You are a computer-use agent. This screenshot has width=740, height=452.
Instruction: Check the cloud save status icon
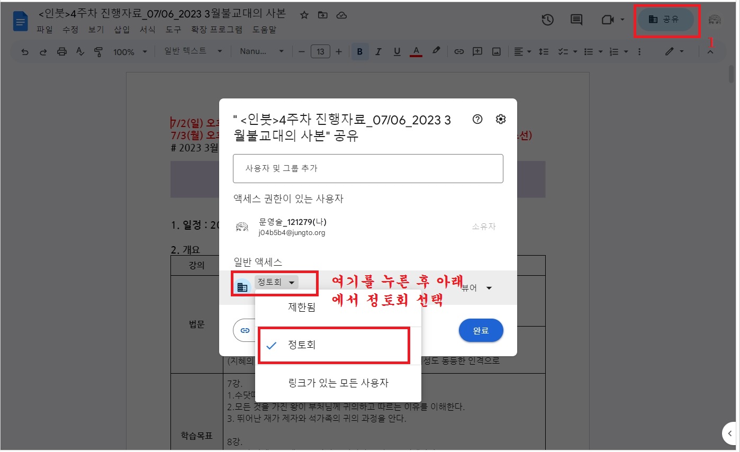click(x=342, y=15)
